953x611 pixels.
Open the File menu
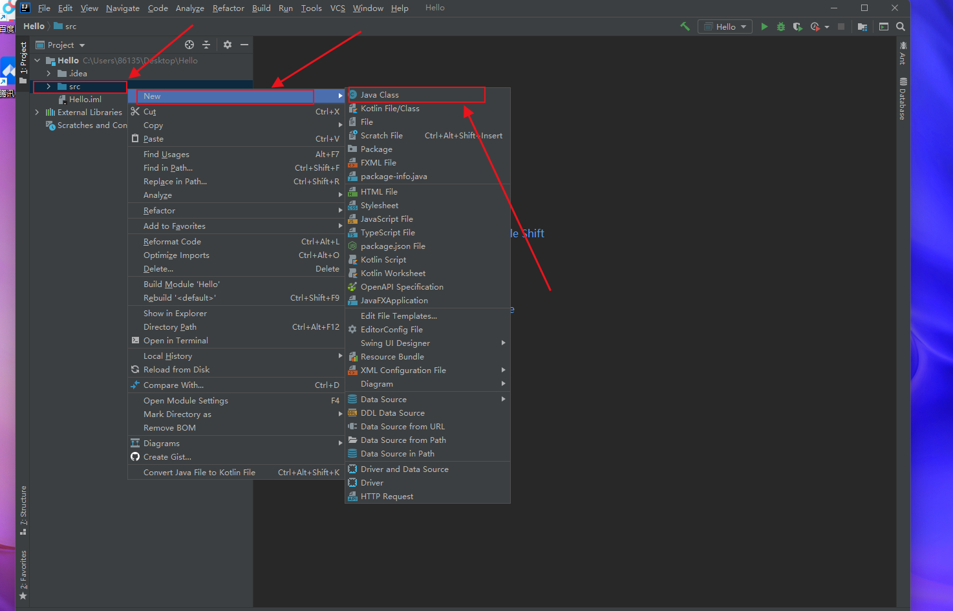pyautogui.click(x=44, y=8)
